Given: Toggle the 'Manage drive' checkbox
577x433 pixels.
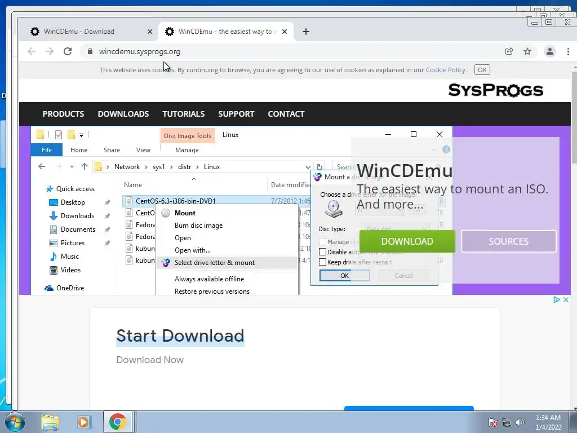Looking at the screenshot, I should pos(322,241).
